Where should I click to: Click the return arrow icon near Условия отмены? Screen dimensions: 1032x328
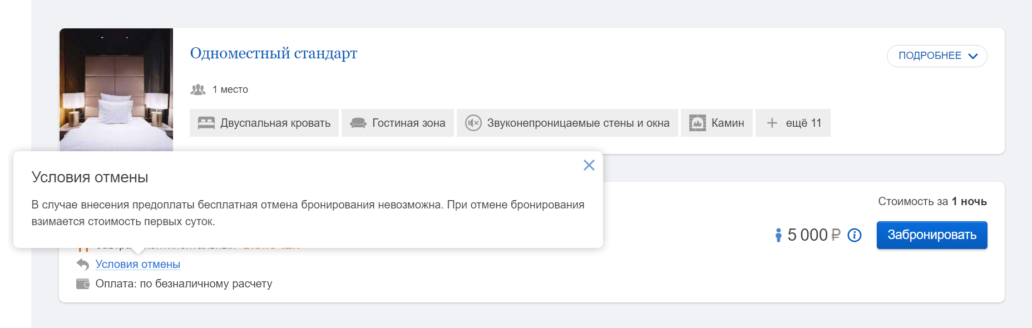pyautogui.click(x=83, y=264)
